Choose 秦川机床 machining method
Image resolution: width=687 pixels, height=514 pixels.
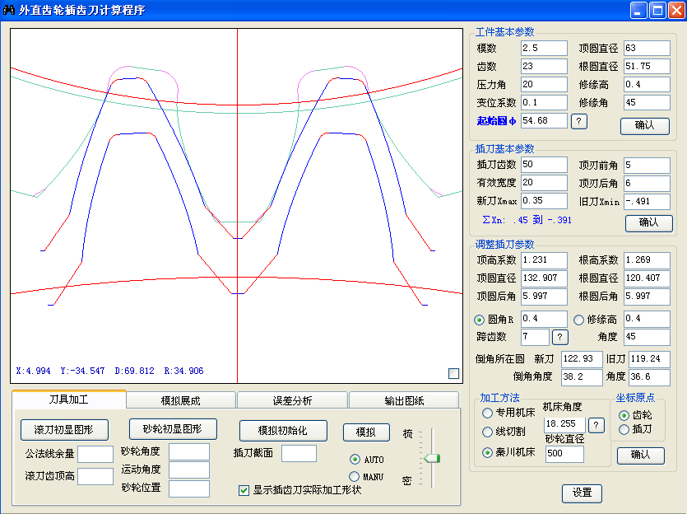487,452
